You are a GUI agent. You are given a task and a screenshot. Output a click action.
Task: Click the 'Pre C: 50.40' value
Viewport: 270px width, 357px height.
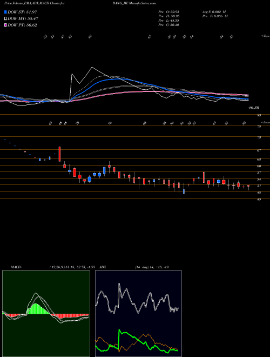[x=168, y=25]
